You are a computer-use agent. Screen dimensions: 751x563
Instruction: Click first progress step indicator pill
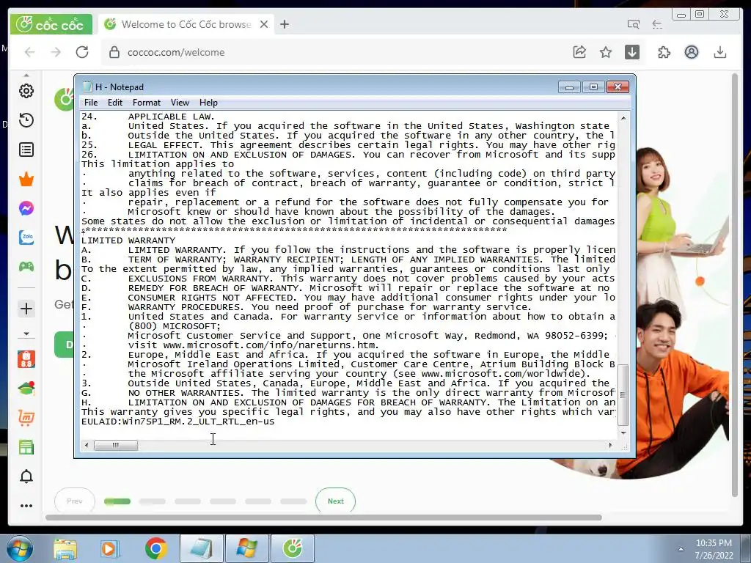[117, 501]
